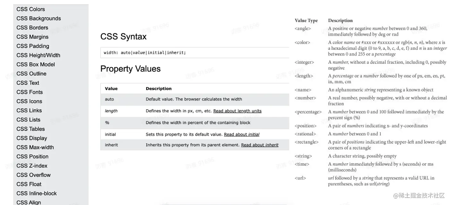Navigate to CSS Inline-block
The height and width of the screenshot is (205, 451).
pyautogui.click(x=37, y=193)
